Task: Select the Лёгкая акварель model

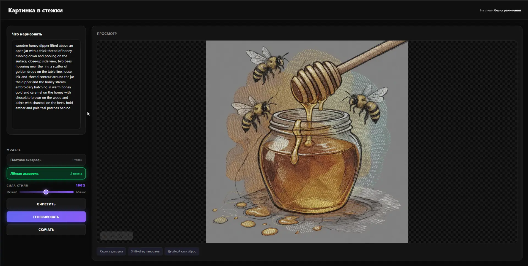Action: (x=46, y=173)
